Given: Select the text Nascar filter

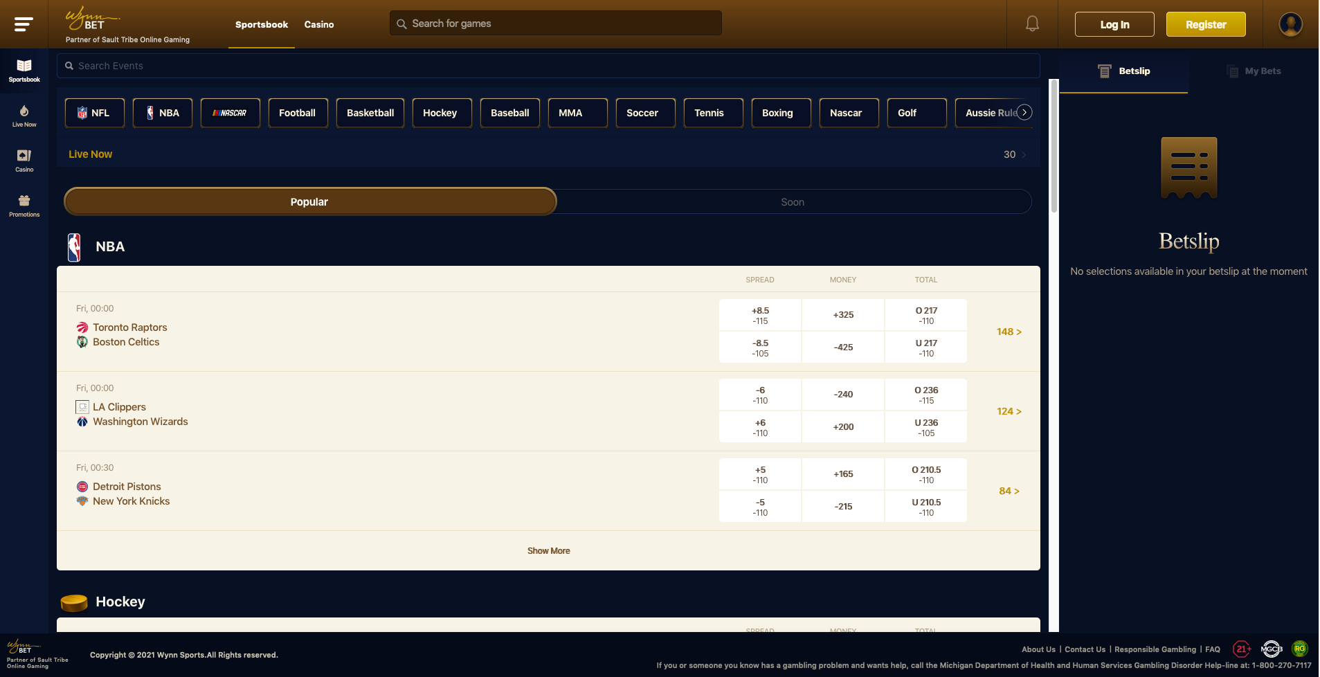Looking at the screenshot, I should click(849, 113).
